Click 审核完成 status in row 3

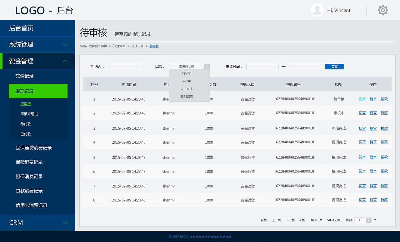pyautogui.click(x=339, y=128)
